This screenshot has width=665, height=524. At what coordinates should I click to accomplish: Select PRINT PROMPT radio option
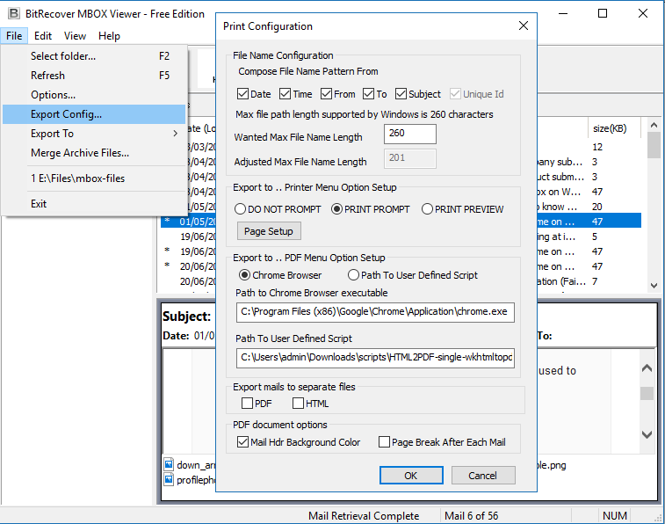coord(336,209)
